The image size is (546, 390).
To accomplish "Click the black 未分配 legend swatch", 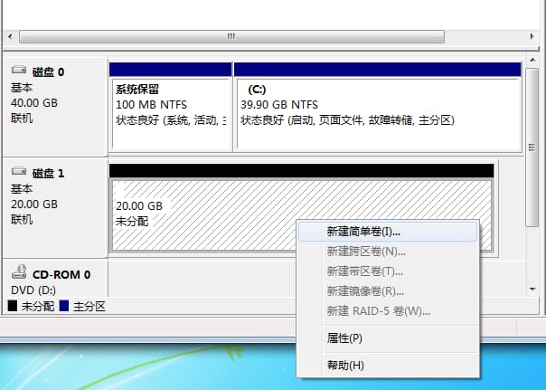I will click(x=13, y=307).
